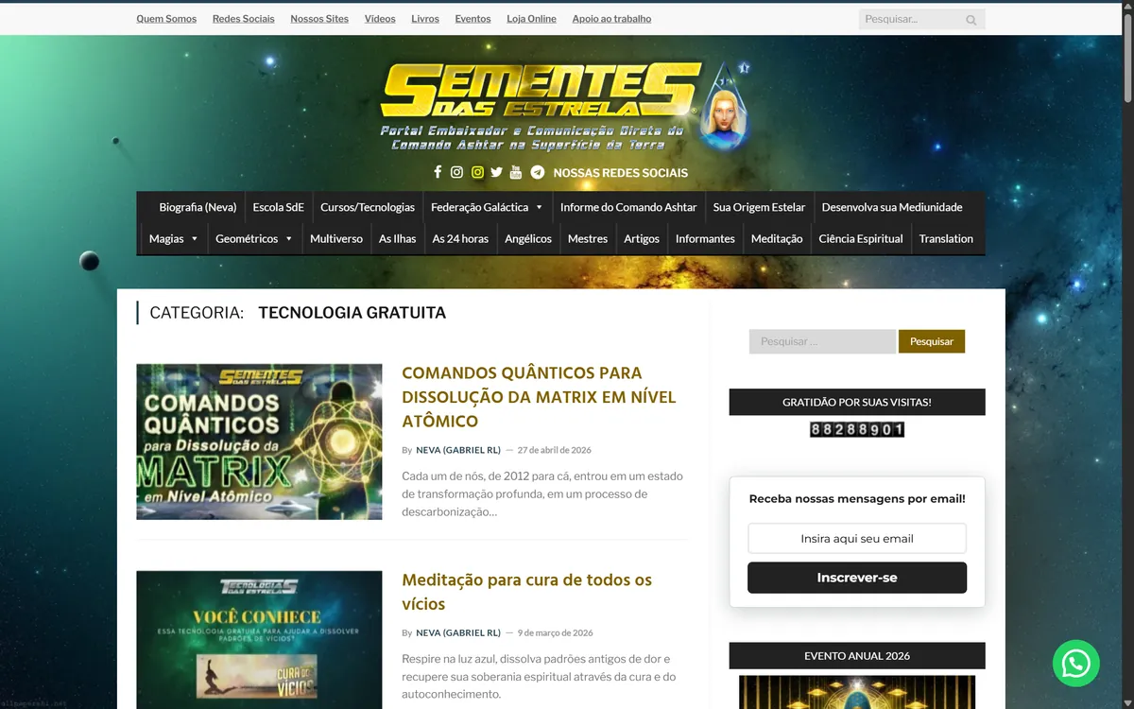Open the Meditação menu item
The image size is (1134, 709).
(777, 239)
